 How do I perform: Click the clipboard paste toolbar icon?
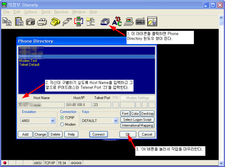coord(19,21)
